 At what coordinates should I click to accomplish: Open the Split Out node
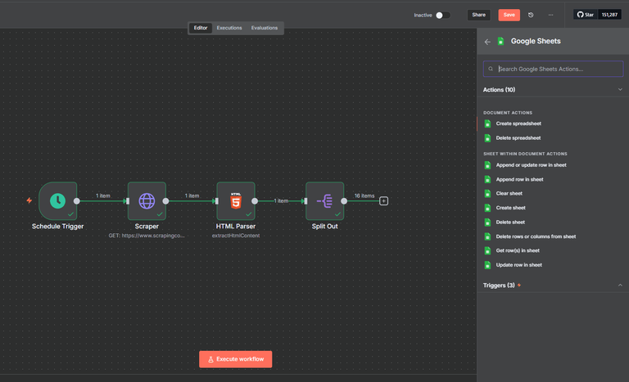coord(325,201)
